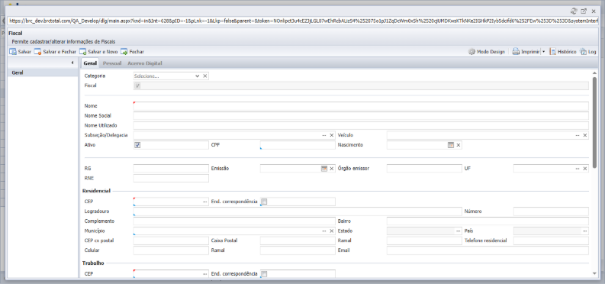Select Geral item in left sidebar
Image resolution: width=605 pixels, height=284 pixels.
click(43, 73)
